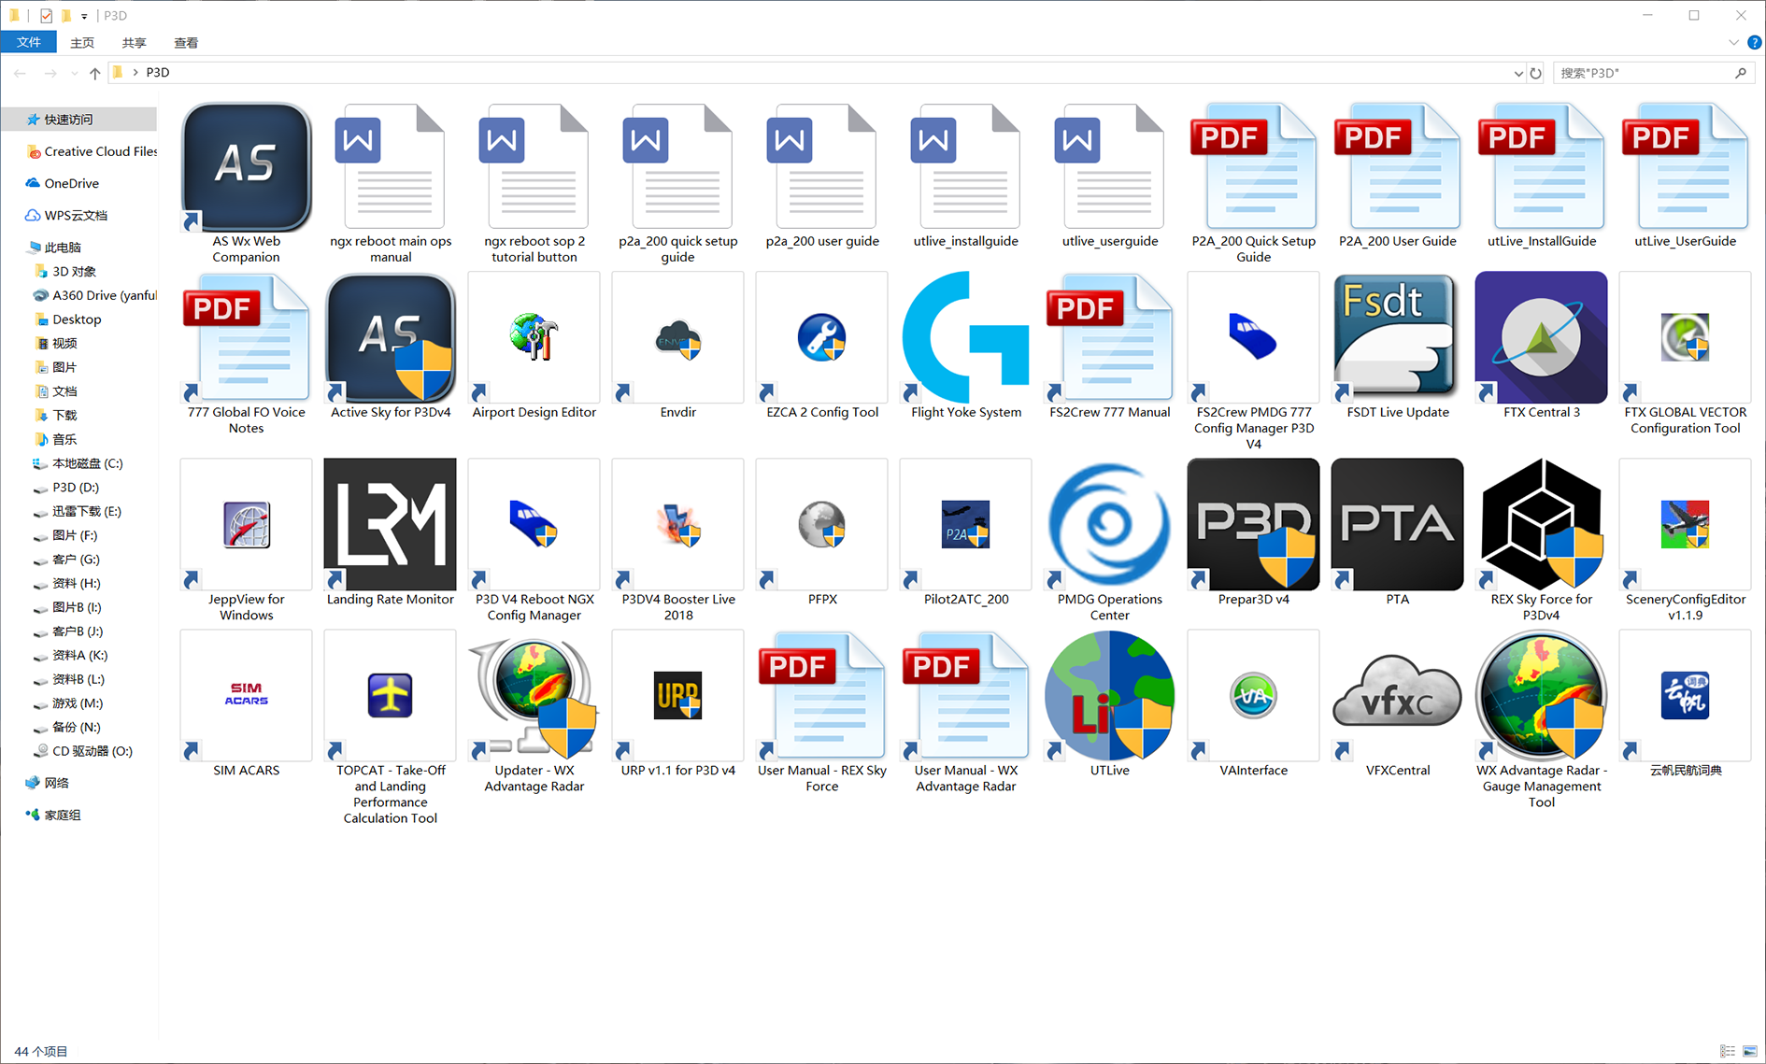
Task: Open P3D V4 Reboot NGX Config Manager
Action: pyautogui.click(x=534, y=541)
